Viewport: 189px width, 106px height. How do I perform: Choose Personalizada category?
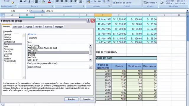(10, 61)
